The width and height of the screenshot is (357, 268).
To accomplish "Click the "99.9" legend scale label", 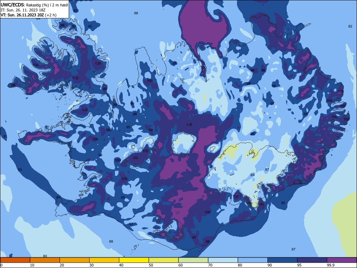I will coord(331,265).
